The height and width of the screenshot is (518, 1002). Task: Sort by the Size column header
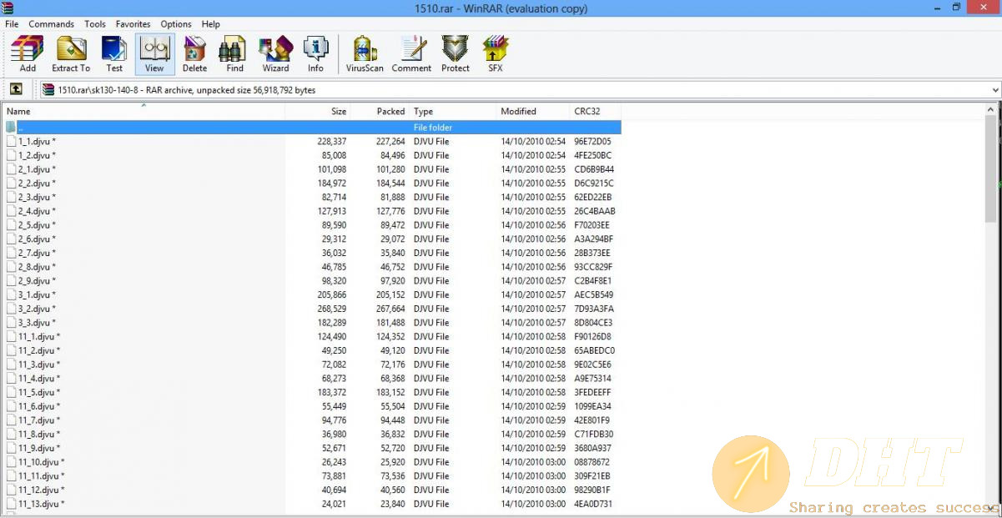(318, 111)
